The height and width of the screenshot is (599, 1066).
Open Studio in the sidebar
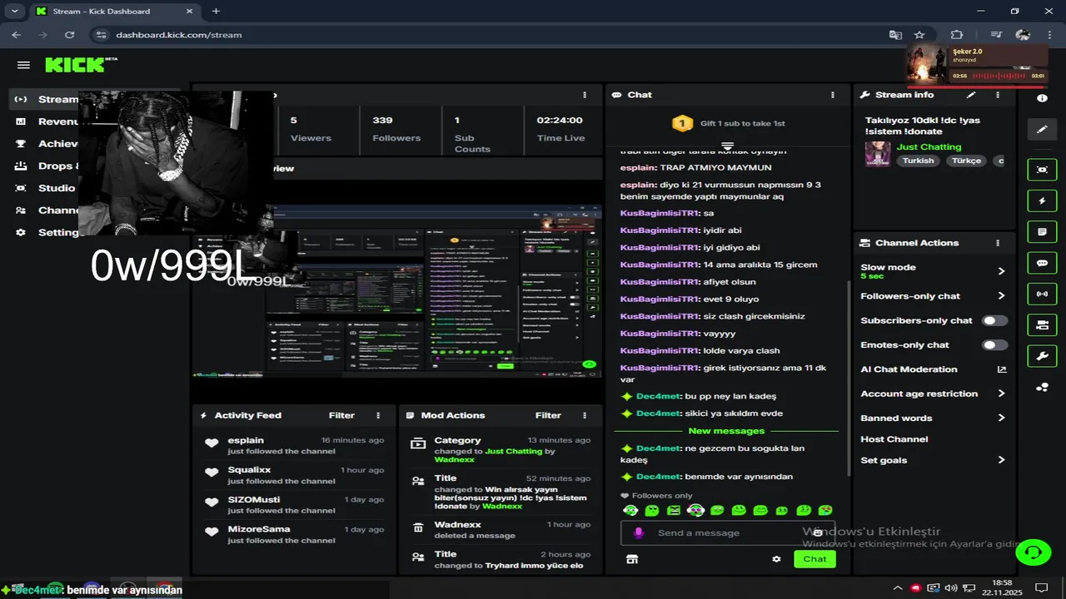pos(45,188)
